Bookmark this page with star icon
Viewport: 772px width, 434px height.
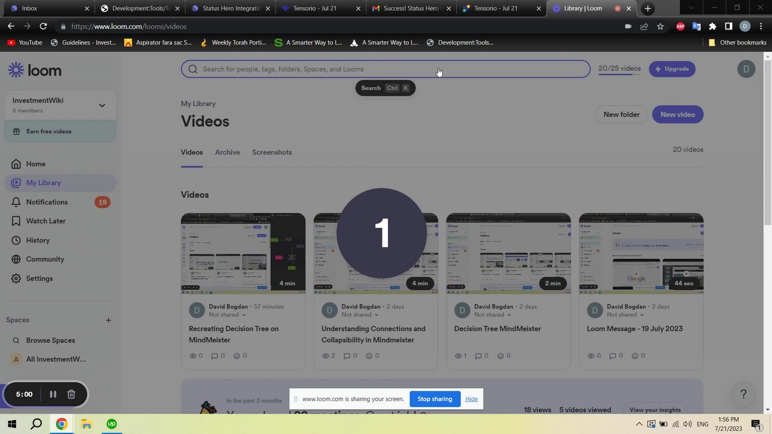(660, 27)
